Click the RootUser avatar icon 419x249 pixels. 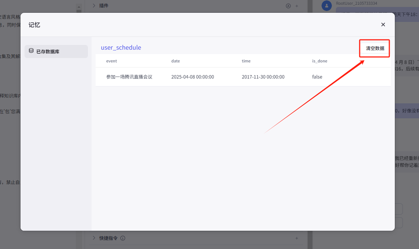(x=326, y=6)
